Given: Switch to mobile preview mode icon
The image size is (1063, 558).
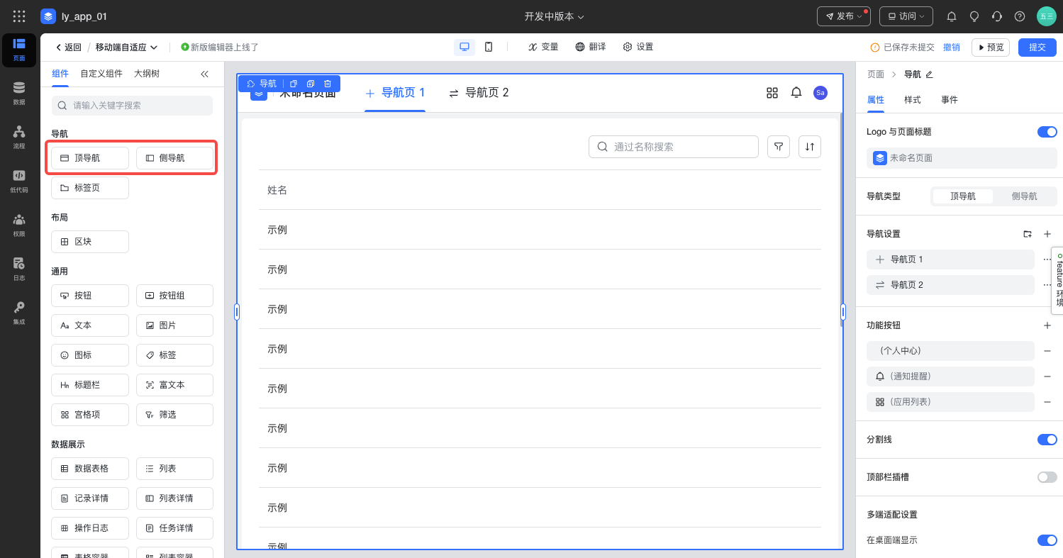Looking at the screenshot, I should click(489, 47).
